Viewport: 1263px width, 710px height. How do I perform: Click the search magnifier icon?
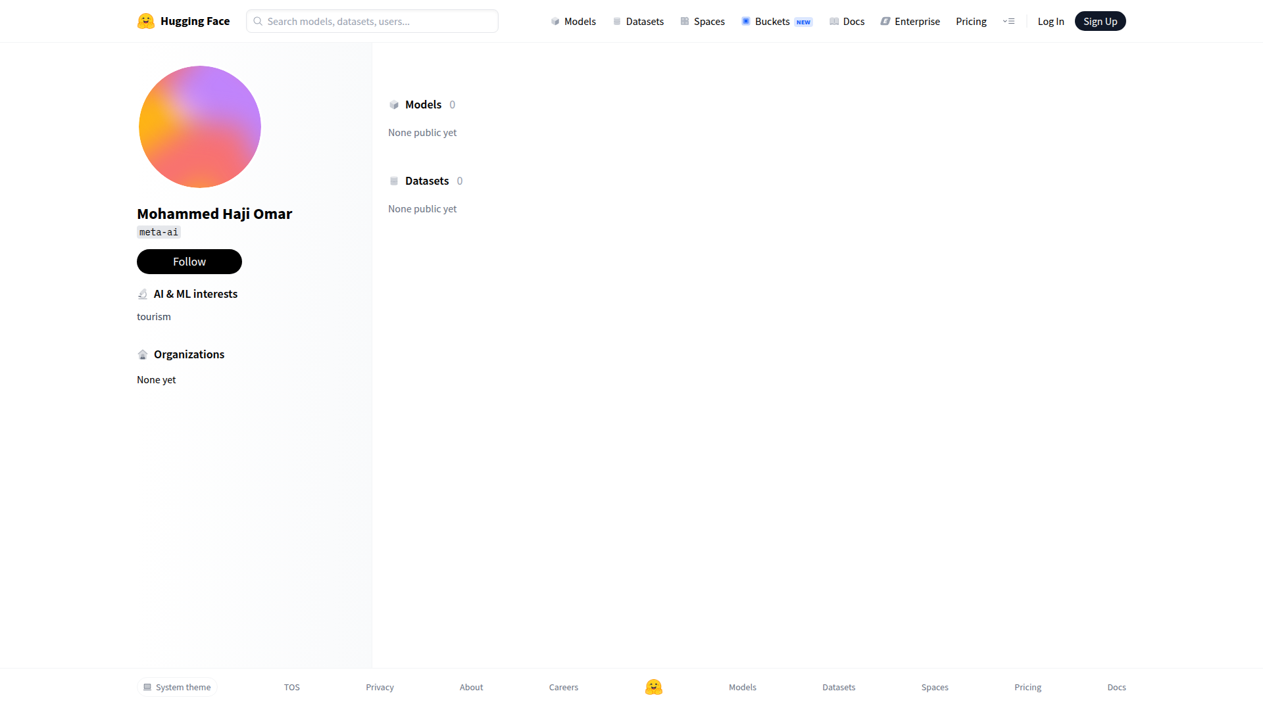coord(258,21)
